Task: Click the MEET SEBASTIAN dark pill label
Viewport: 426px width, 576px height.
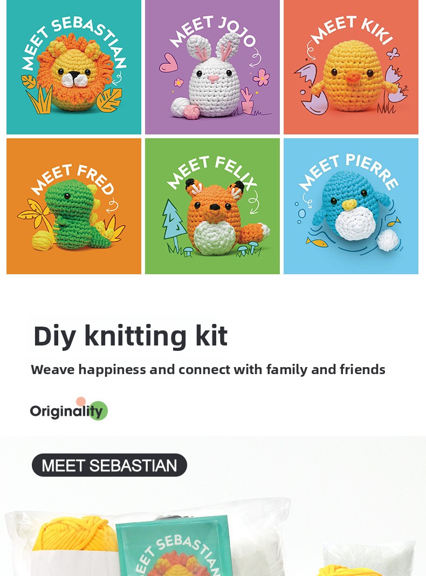Action: coord(109,465)
